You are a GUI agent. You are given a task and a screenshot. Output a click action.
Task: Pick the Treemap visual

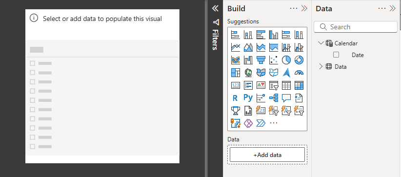[235, 73]
